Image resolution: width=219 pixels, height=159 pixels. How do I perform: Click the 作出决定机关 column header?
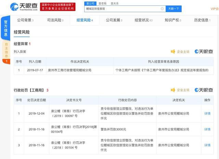point(80,62)
